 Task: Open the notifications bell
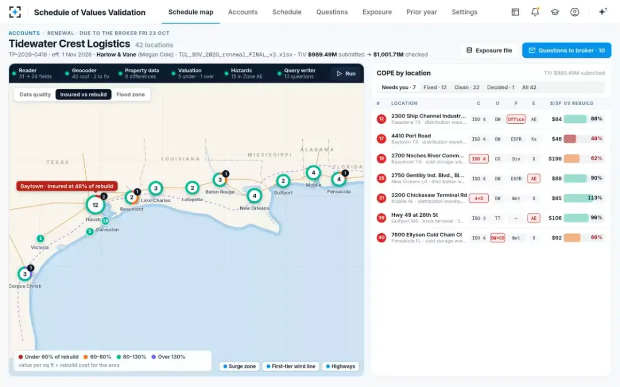point(535,12)
